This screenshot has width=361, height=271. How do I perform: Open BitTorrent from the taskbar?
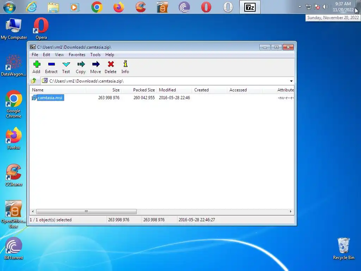coord(184,7)
